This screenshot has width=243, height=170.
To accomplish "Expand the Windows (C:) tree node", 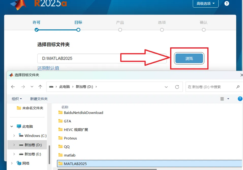I will point(14,136).
